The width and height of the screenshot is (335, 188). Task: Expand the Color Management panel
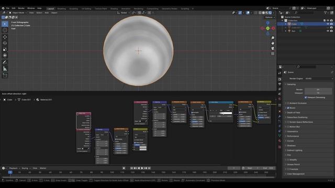pyautogui.click(x=295, y=174)
